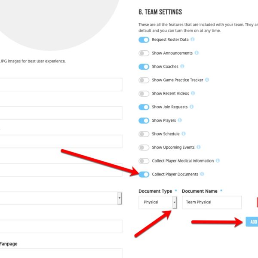Click info icon next to Show Recent Videos
258x258 pixels.
pyautogui.click(x=193, y=93)
